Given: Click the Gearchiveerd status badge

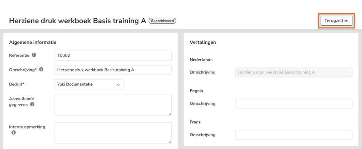Looking at the screenshot, I should click(x=163, y=21).
